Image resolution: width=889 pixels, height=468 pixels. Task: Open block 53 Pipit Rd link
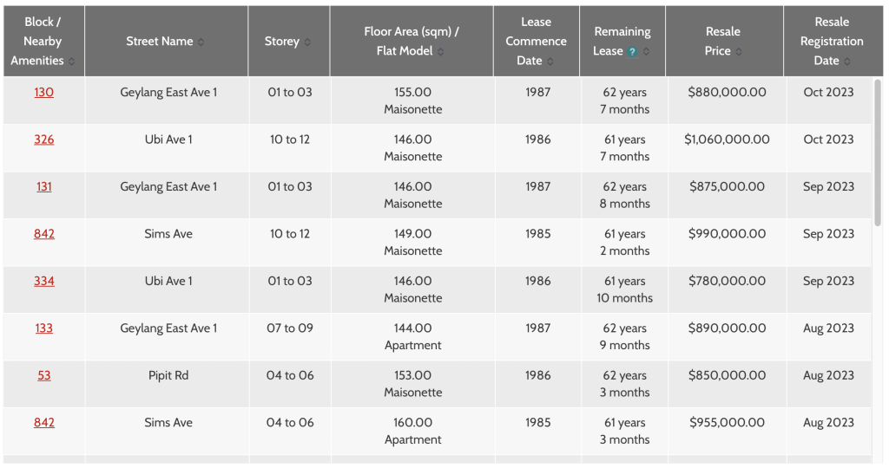pos(43,375)
